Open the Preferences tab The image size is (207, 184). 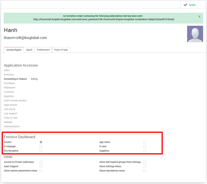point(43,50)
